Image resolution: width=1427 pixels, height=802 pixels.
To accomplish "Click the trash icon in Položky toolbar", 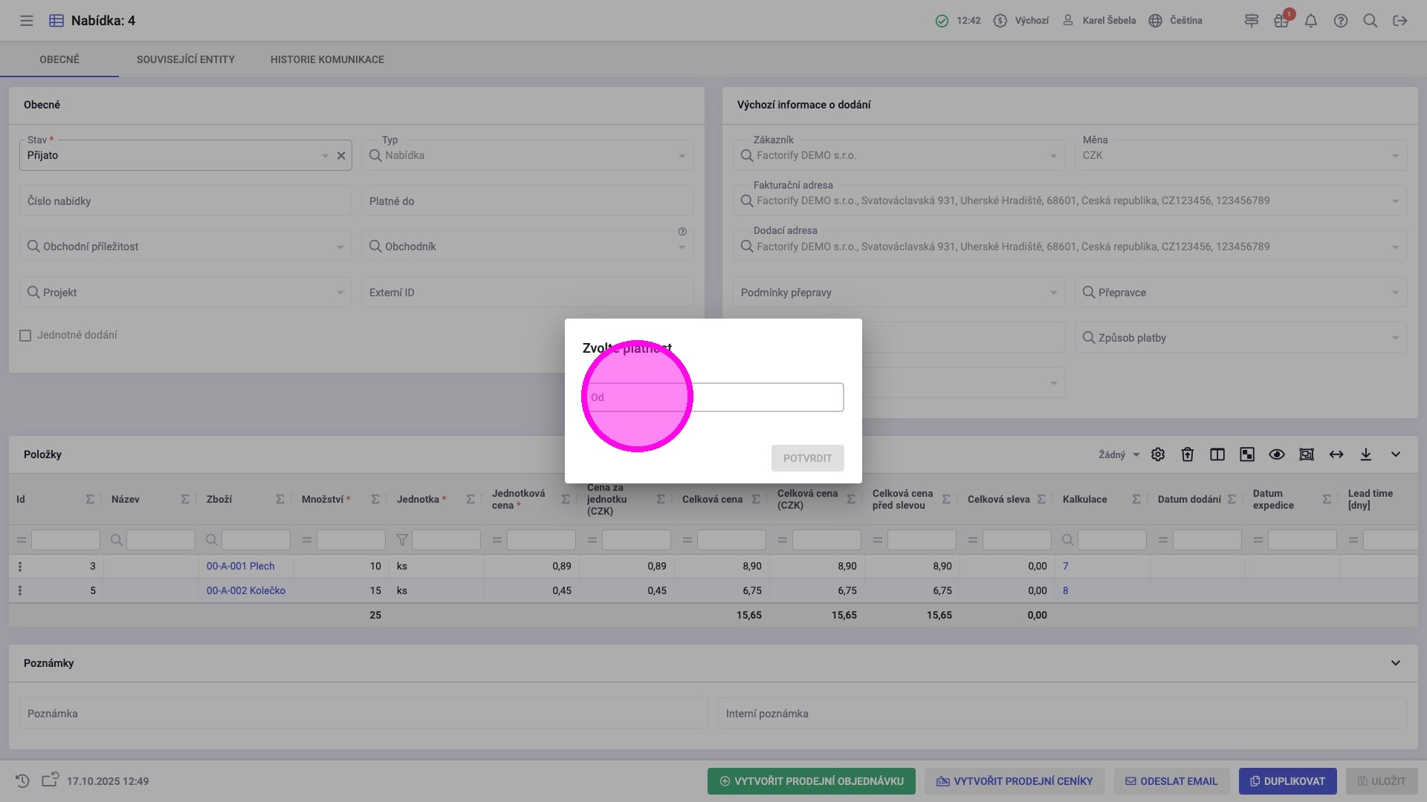I will pyautogui.click(x=1188, y=454).
